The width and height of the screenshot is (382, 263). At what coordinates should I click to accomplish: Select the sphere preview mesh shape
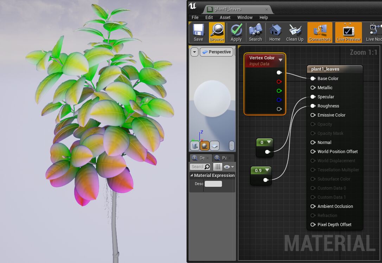pos(204,146)
